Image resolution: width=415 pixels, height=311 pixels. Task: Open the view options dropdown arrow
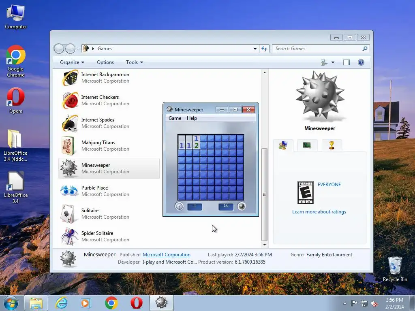333,62
